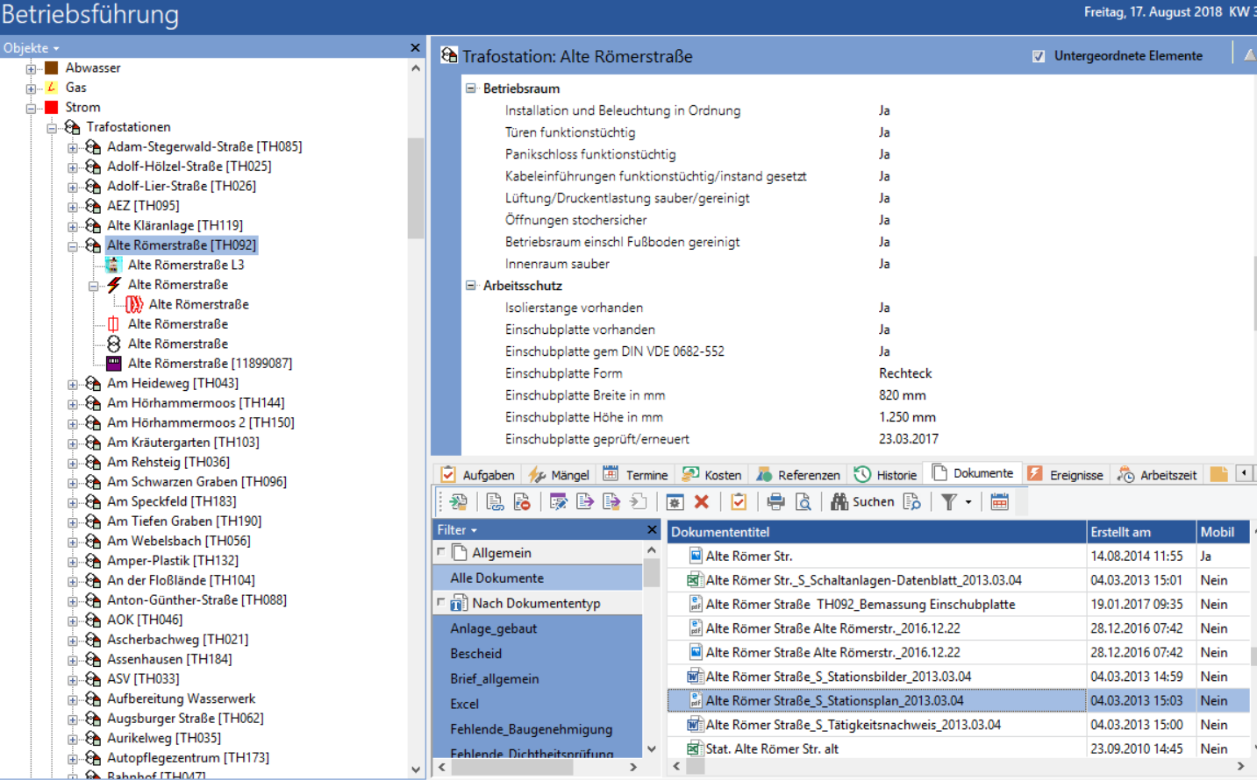Sort by the Erstellt am column header

(1139, 532)
